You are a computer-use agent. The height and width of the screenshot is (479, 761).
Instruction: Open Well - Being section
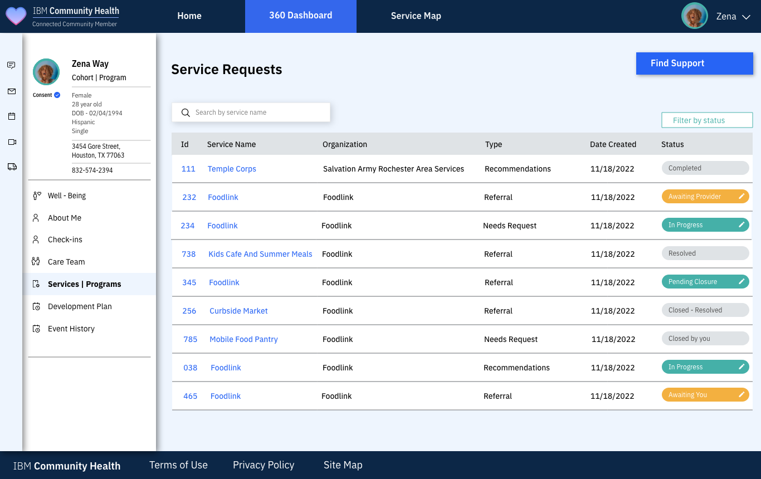[67, 195]
